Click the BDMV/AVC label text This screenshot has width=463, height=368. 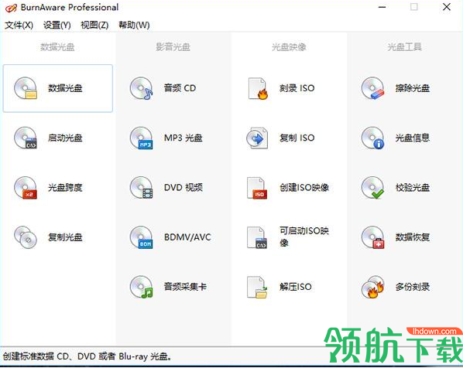click(187, 237)
